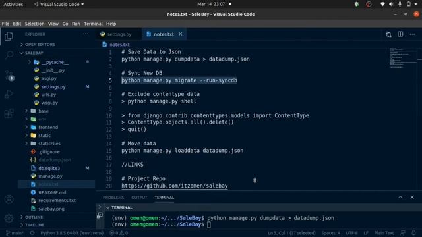
Task: Click the UTF-8 encoding selector
Action: pos(351,233)
